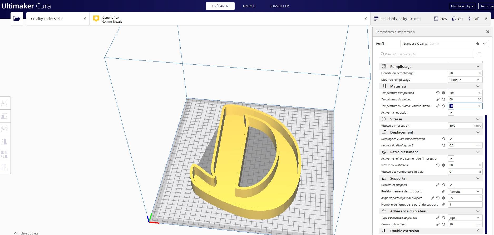
Task: Collapse the Vitesse section
Action: (431, 119)
